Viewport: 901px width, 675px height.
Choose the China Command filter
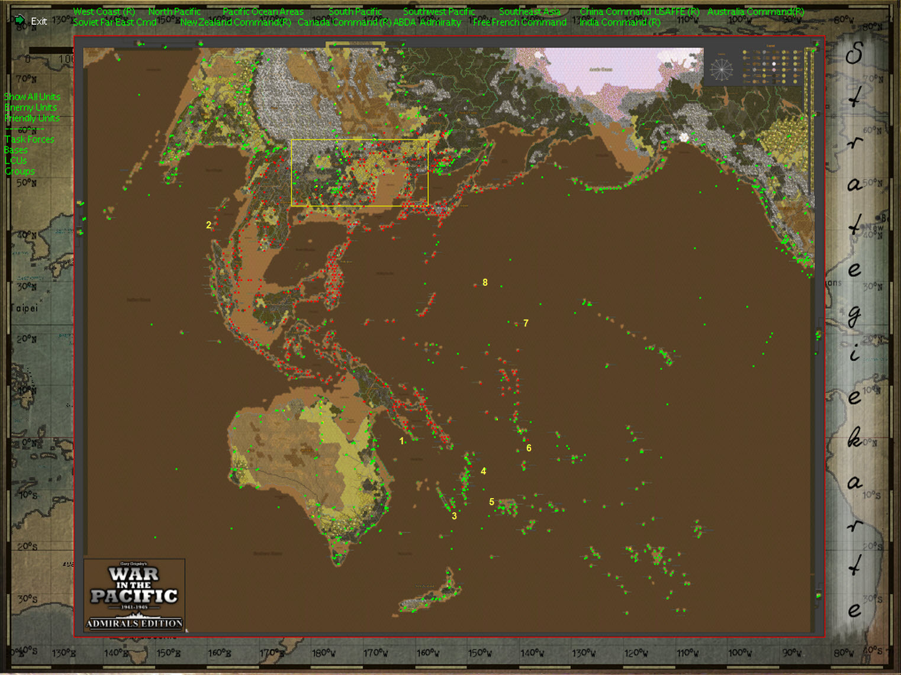615,11
